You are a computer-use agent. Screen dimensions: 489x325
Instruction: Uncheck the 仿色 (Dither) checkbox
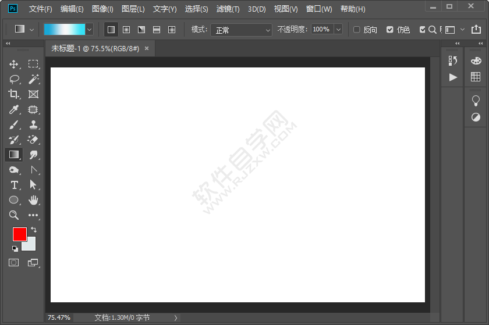click(390, 30)
